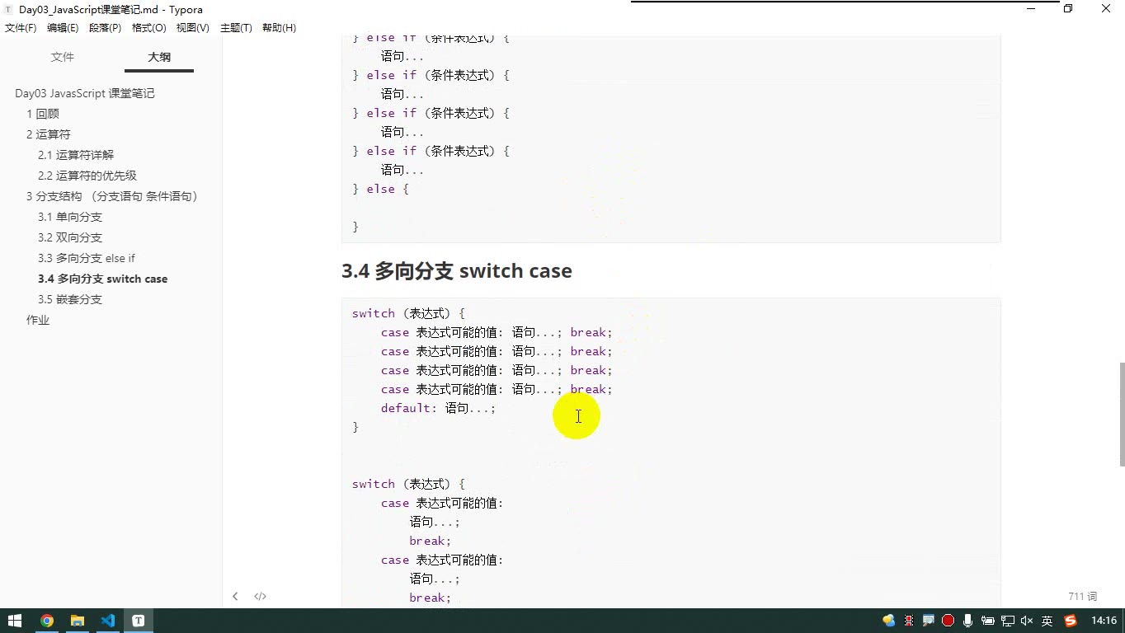
Task: Open the Windows Start menu
Action: 15,621
